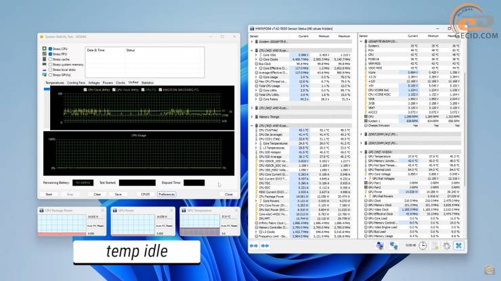Toggle the CPU Clock (MHz) graph checkbox
This screenshot has height=281, width=501.
[x=85, y=90]
